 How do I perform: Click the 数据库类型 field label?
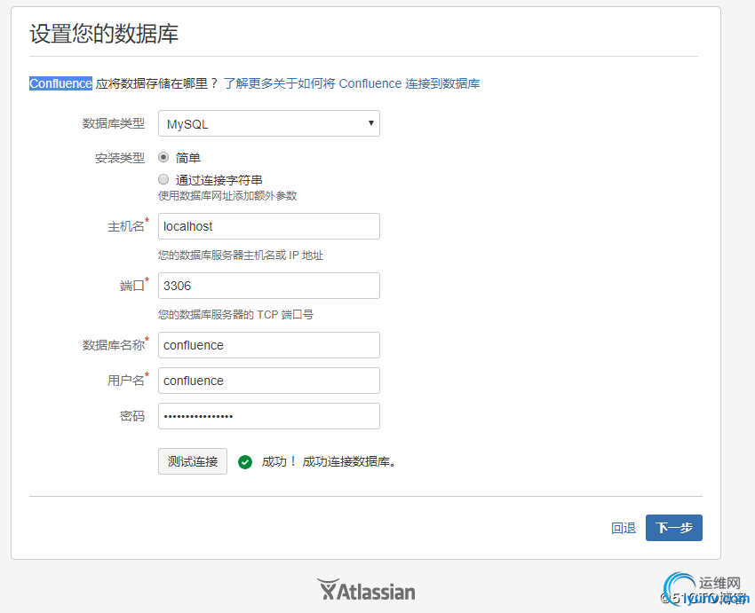[114, 123]
